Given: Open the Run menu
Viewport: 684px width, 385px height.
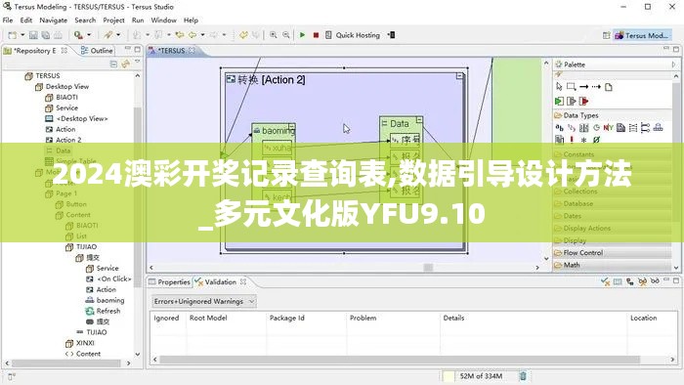Looking at the screenshot, I should pyautogui.click(x=138, y=21).
